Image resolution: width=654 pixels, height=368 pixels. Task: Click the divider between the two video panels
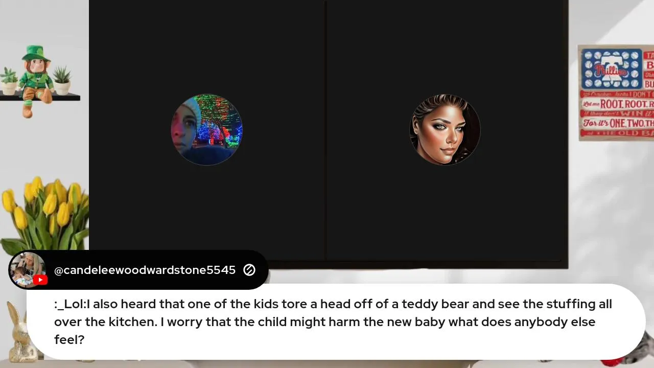[325, 131]
